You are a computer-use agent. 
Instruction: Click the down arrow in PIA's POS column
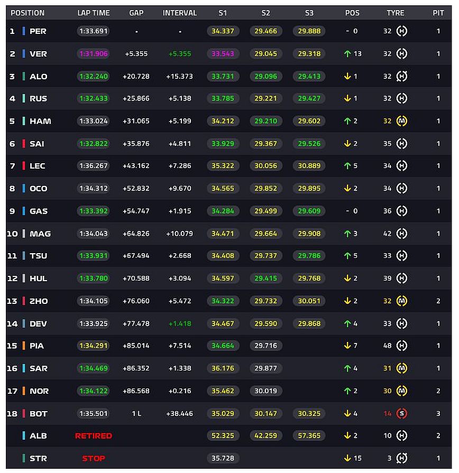click(x=347, y=346)
